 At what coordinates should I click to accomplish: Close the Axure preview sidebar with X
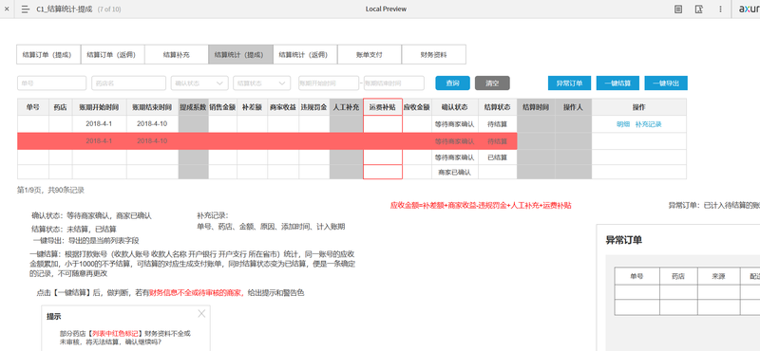coord(7,9)
